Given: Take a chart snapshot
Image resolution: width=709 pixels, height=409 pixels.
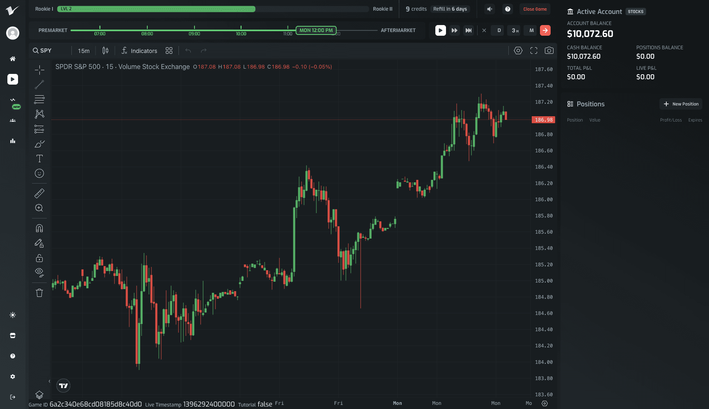Looking at the screenshot, I should 549,51.
